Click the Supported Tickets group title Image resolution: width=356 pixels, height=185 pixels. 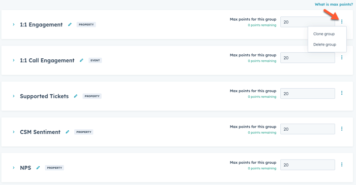[44, 96]
